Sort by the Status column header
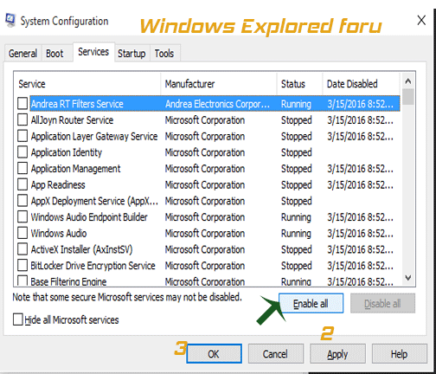Viewport: 436px width, 374px height. (299, 84)
